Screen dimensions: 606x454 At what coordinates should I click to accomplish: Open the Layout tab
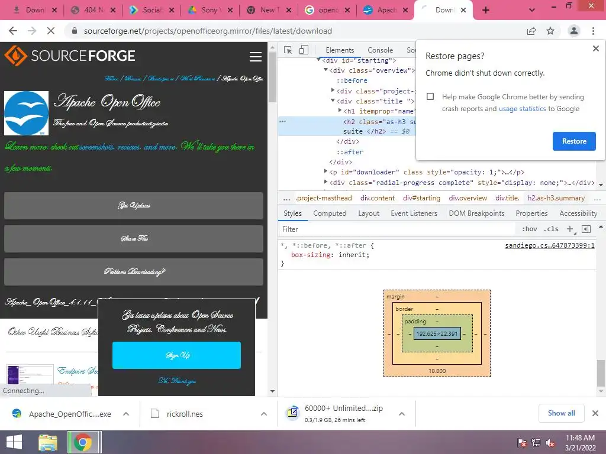369,213
